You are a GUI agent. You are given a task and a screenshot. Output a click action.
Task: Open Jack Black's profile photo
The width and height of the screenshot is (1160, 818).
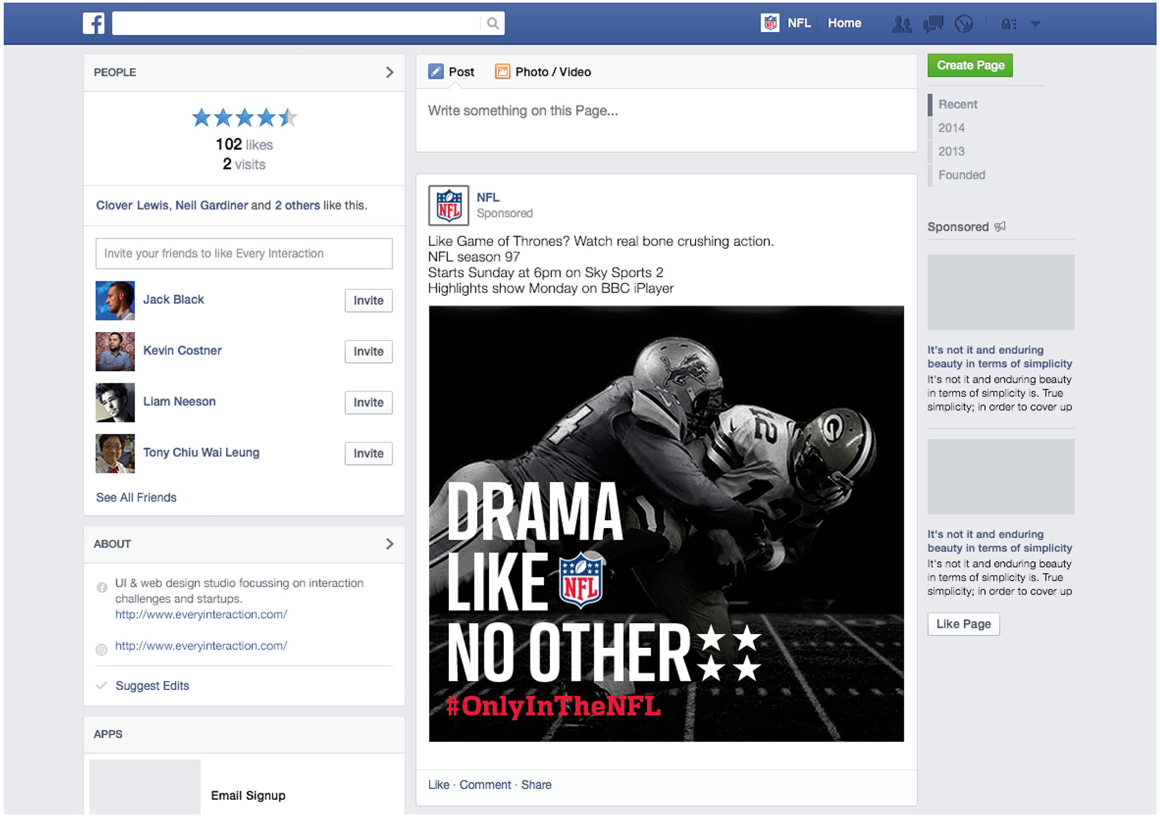(x=115, y=301)
